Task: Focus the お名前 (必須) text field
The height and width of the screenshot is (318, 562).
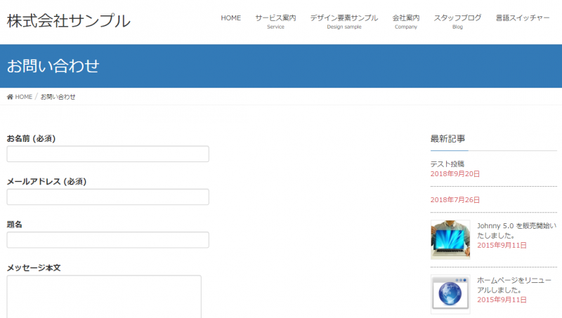Action: click(x=107, y=154)
